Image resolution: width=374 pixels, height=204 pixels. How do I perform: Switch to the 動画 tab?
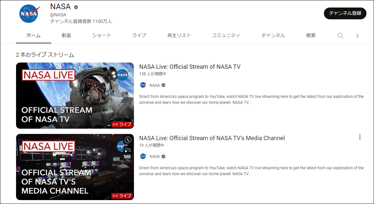tap(66, 35)
